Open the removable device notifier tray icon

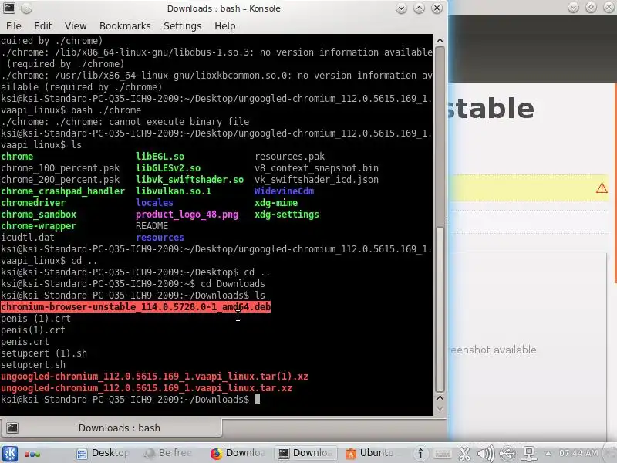(x=507, y=454)
